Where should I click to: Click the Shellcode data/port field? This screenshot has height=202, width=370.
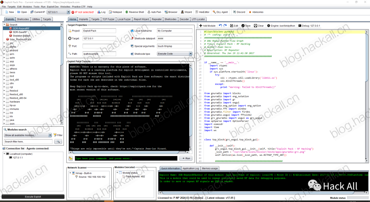pyautogui.click(x=175, y=38)
